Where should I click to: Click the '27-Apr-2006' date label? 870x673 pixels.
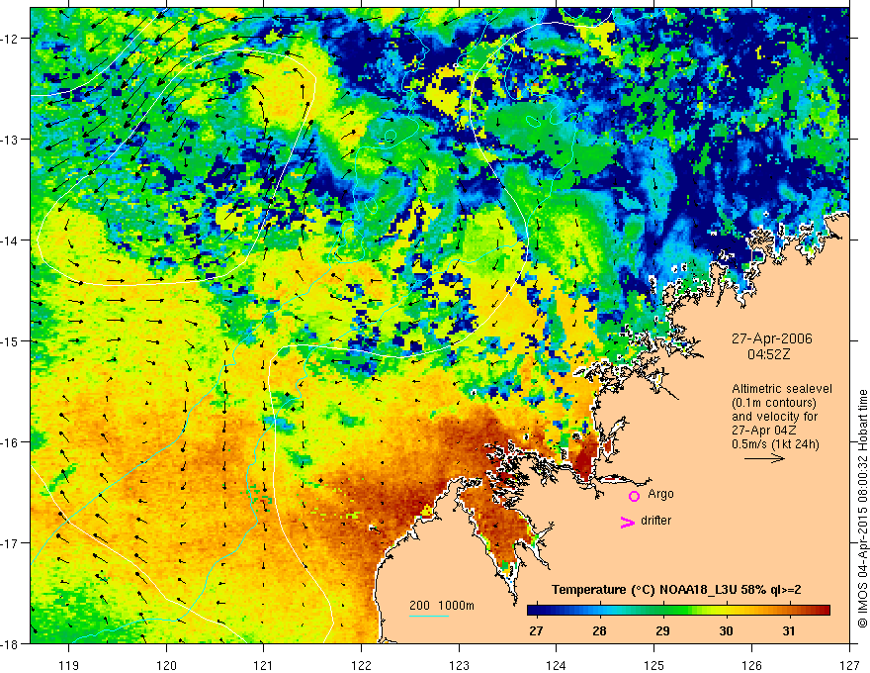771,338
